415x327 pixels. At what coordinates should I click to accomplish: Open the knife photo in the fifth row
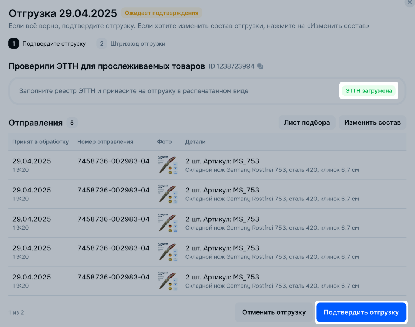(x=167, y=281)
